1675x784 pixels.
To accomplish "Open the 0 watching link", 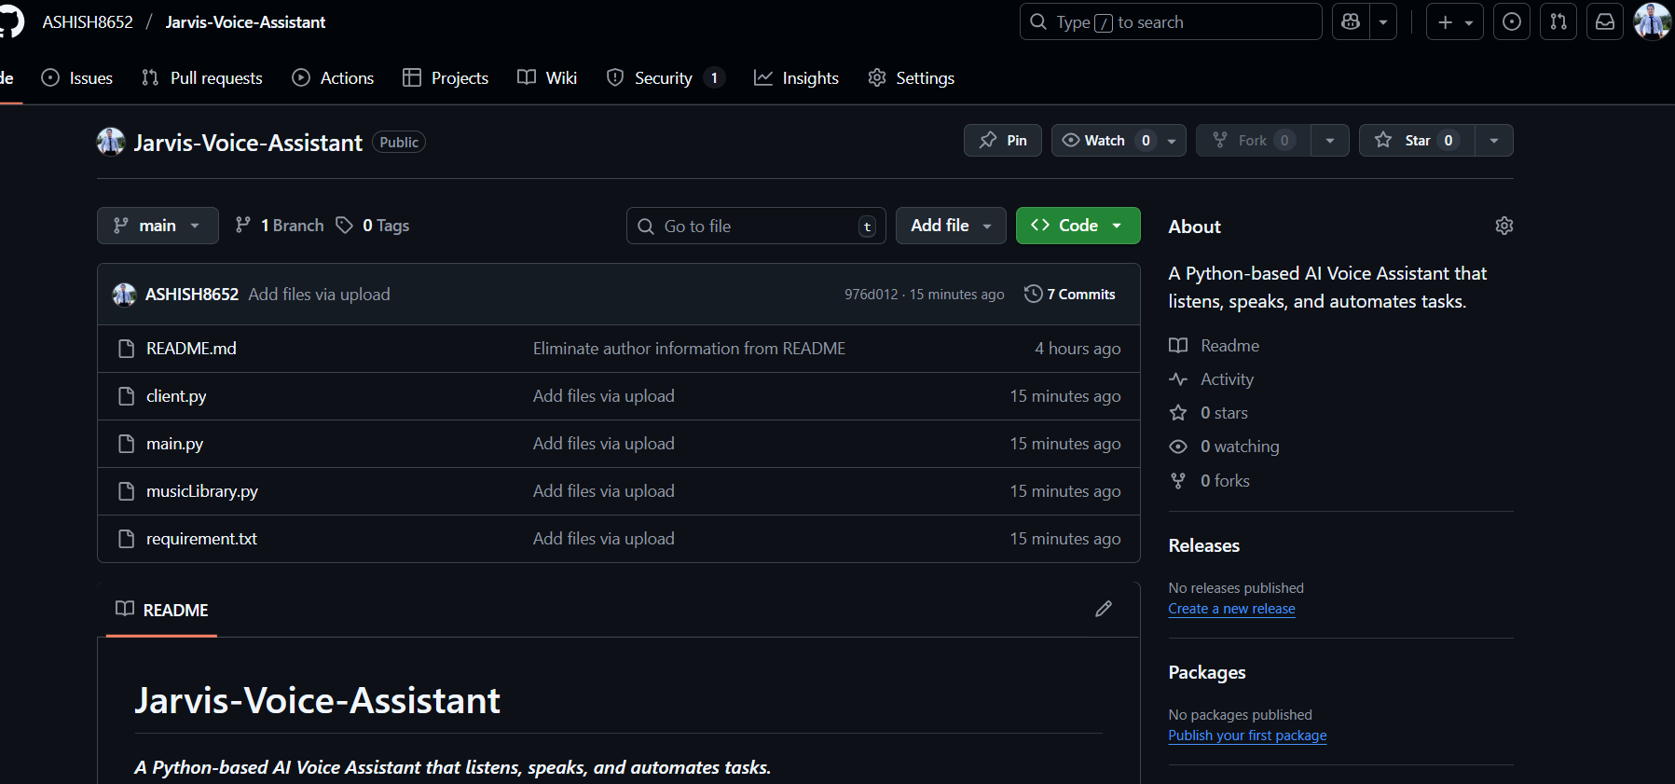I will point(1225,447).
